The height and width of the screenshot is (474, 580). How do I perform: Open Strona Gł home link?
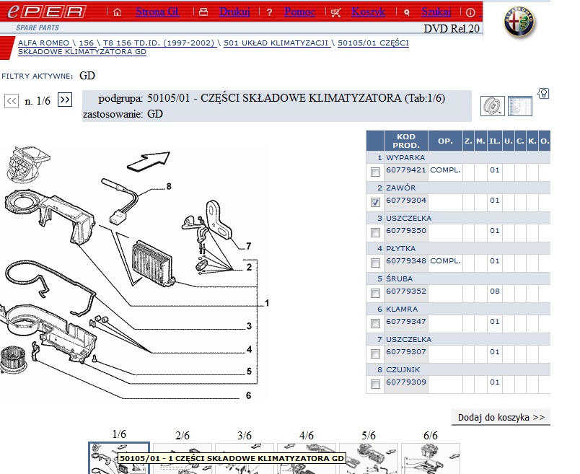(157, 12)
